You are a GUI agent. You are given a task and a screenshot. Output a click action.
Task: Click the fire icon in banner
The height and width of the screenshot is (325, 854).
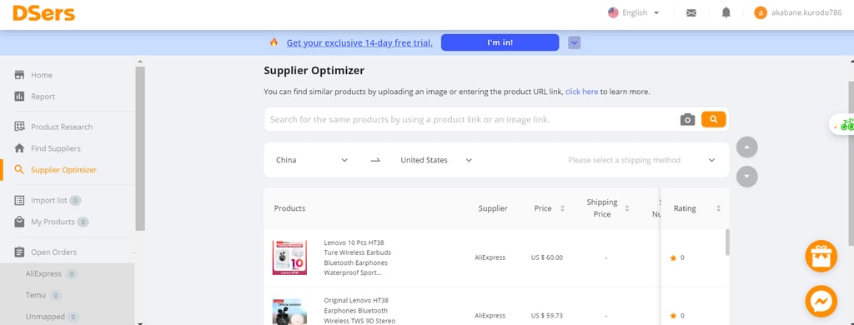[x=274, y=42]
